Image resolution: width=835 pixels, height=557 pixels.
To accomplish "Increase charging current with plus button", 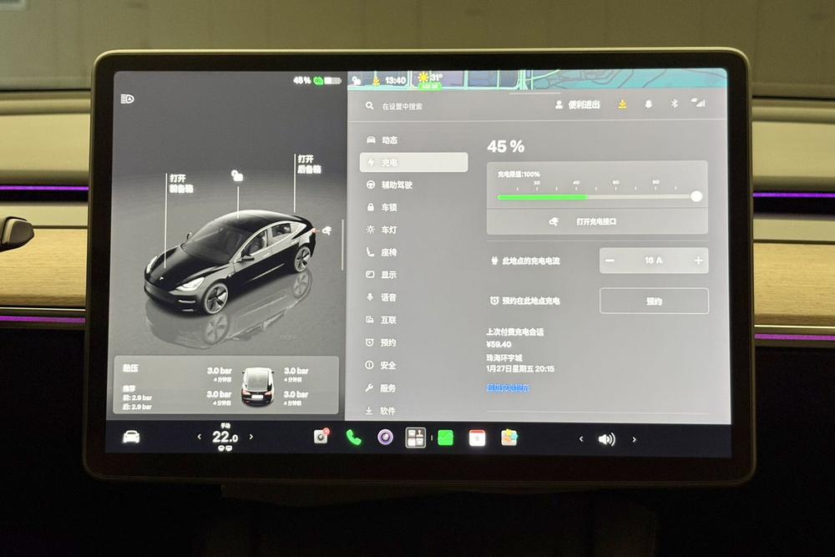I will (x=698, y=261).
